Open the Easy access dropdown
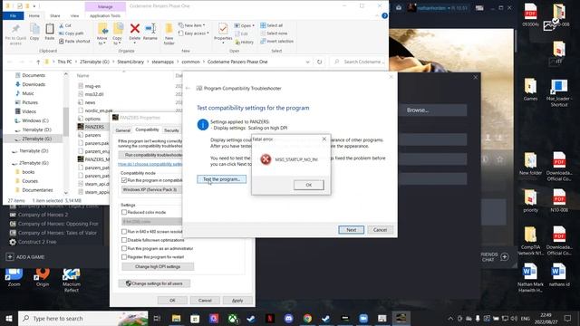Screen dimensions: 580x326 (x=193, y=34)
